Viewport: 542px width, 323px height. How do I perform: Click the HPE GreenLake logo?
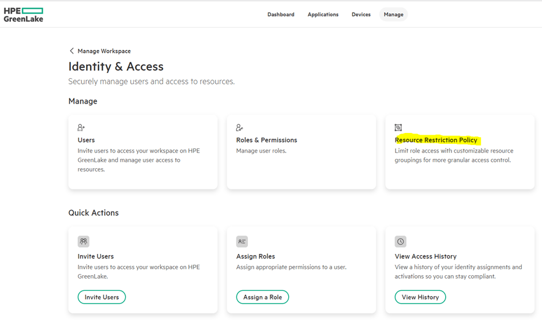24,14
